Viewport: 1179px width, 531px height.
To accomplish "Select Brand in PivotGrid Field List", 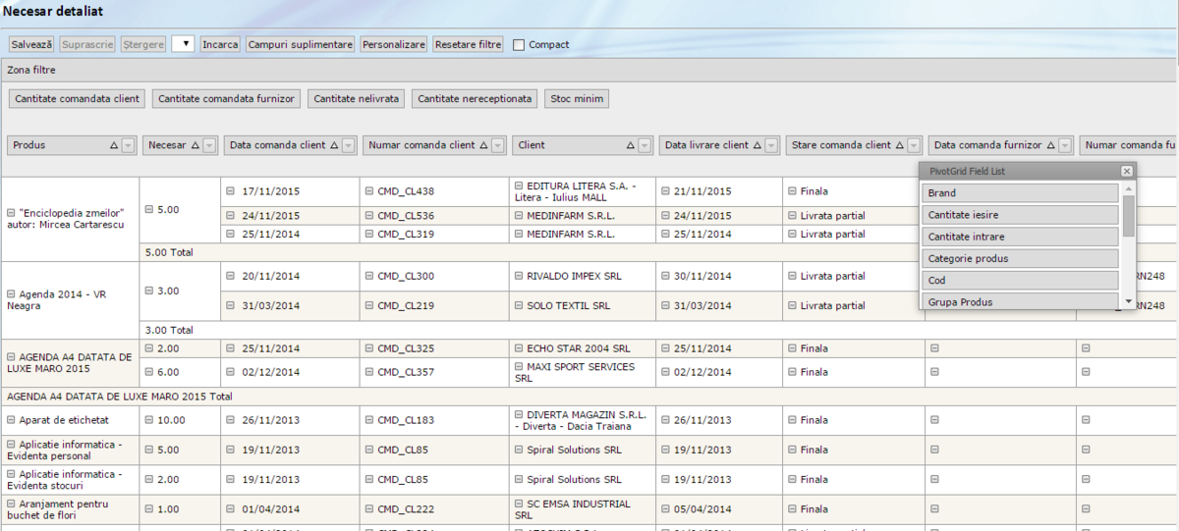I will 1020,193.
